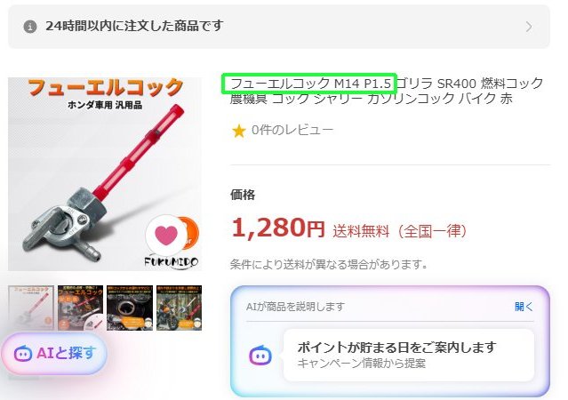Click the 送料無料（全国一律） shipping text

pyautogui.click(x=400, y=231)
